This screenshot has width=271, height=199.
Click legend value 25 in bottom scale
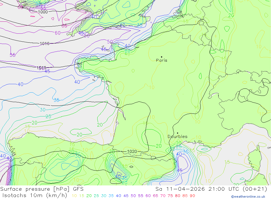coord(96,196)
